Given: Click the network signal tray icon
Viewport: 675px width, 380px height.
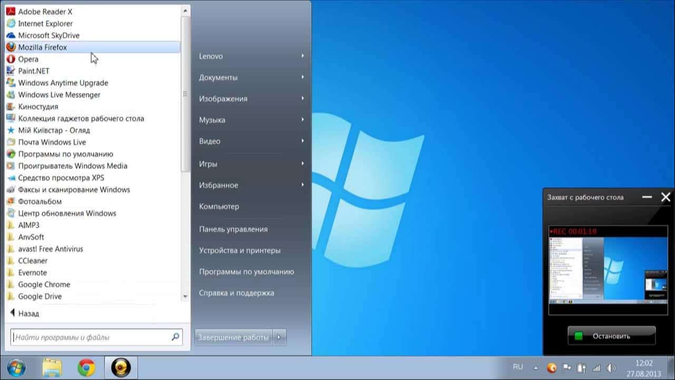Looking at the screenshot, I should (x=596, y=368).
